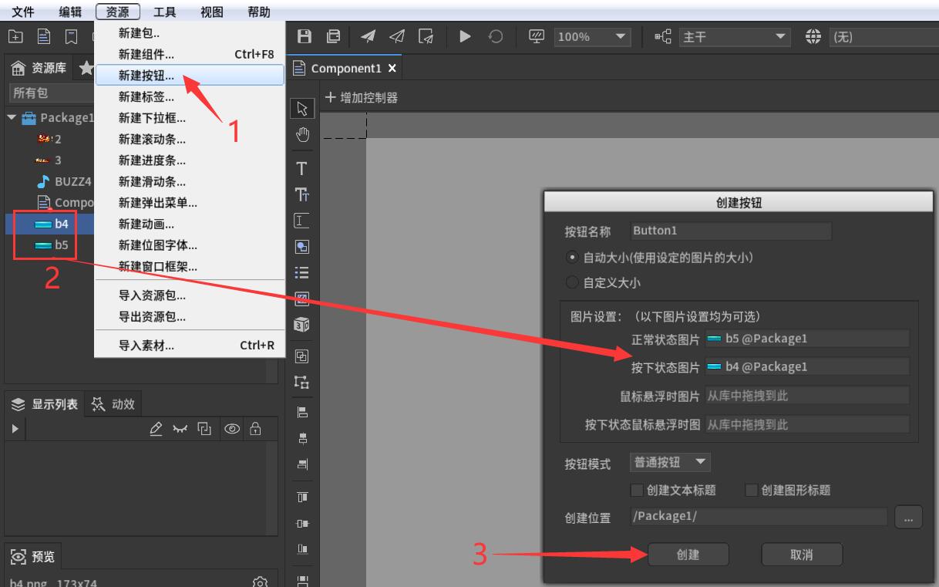The height and width of the screenshot is (587, 939).
Task: Click the b5 teal swatch in 正常状态图片
Action: (x=715, y=338)
